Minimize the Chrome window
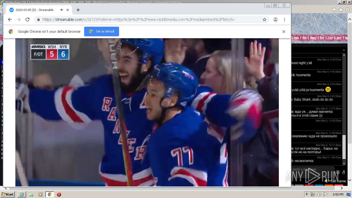 (268, 5)
